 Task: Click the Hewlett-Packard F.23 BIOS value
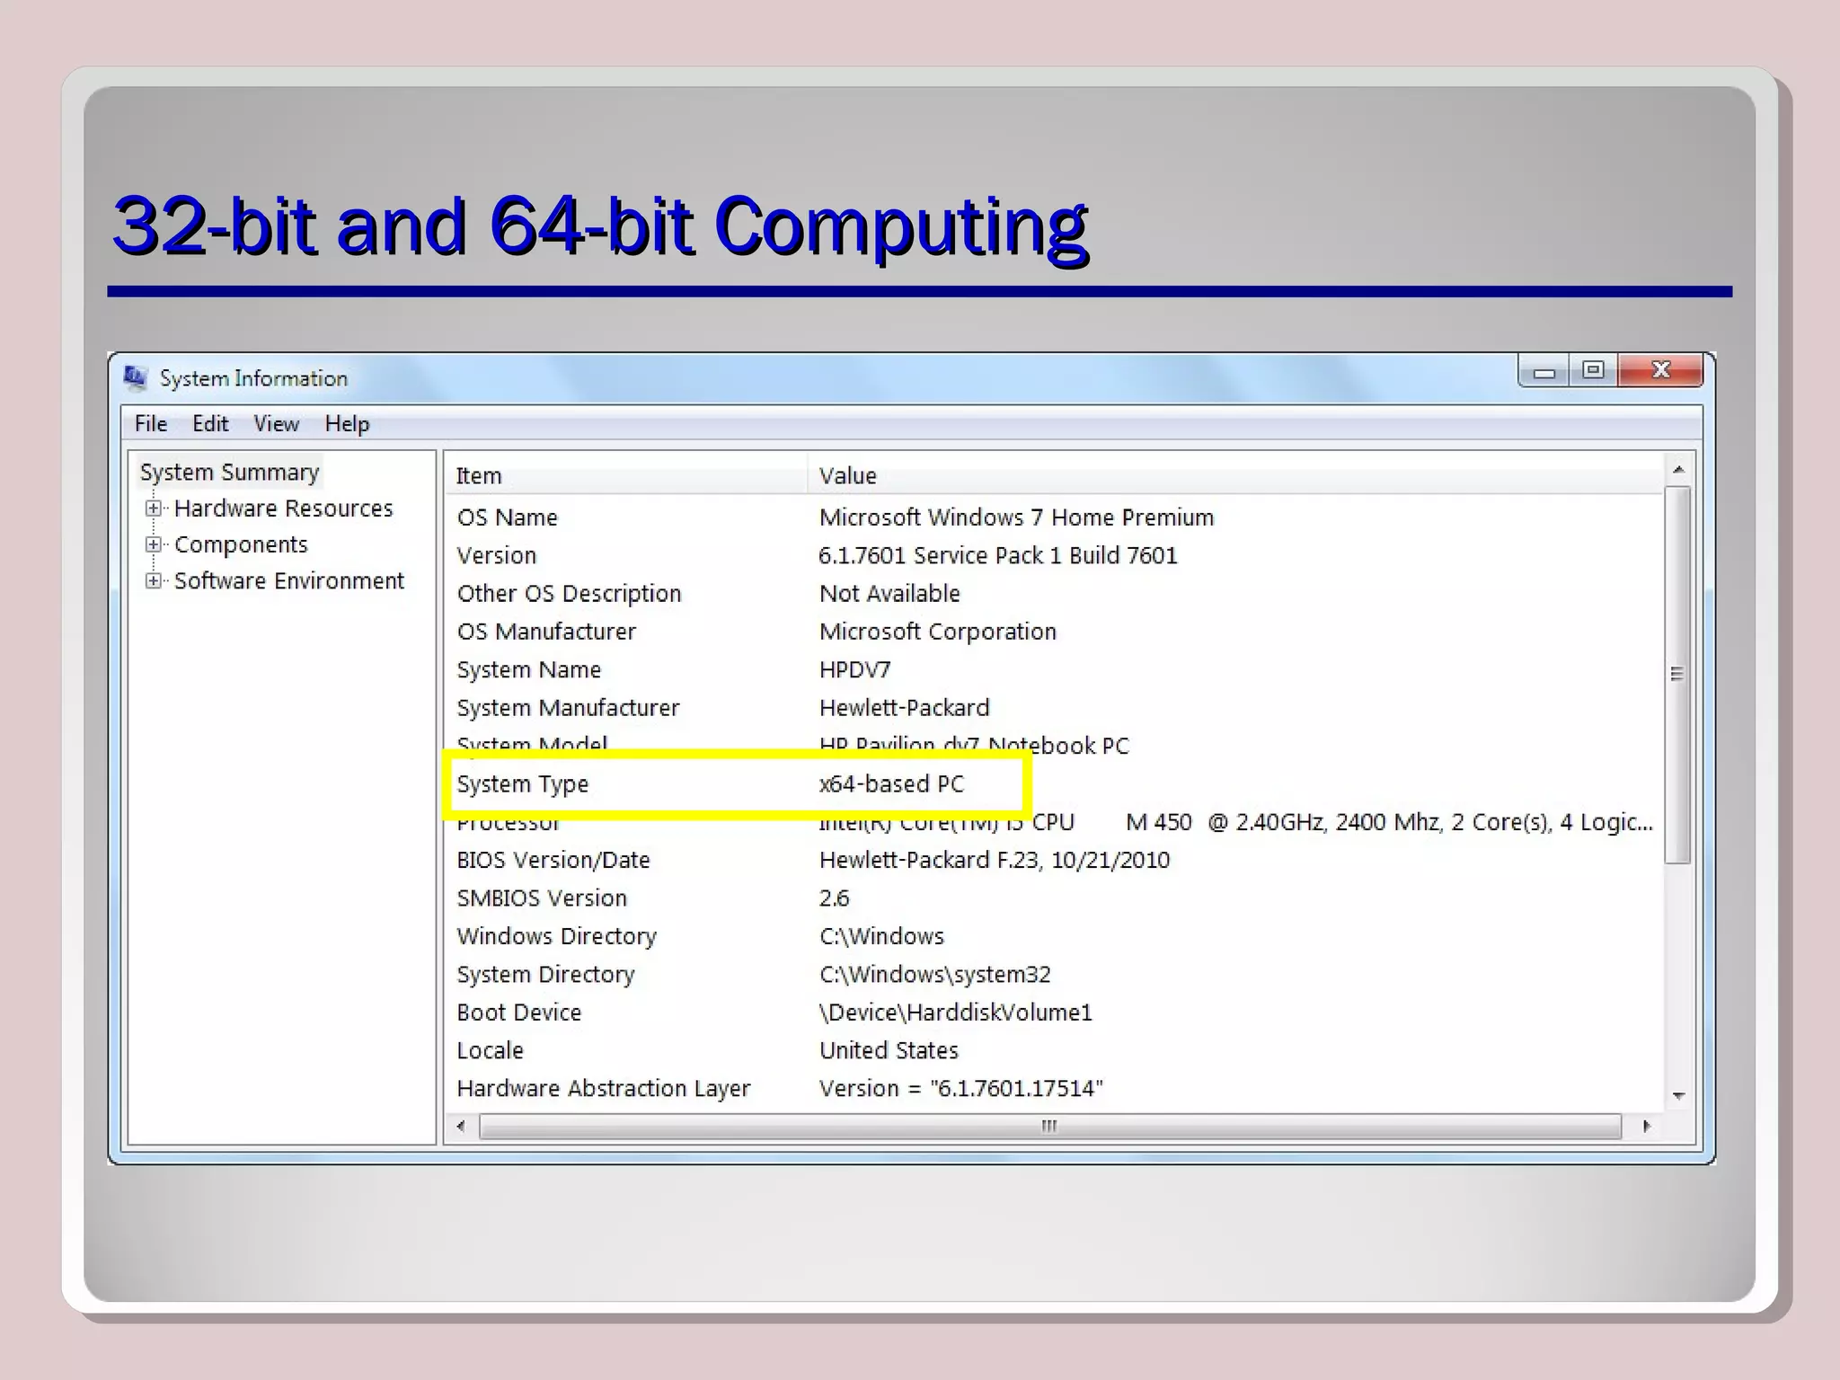(994, 861)
